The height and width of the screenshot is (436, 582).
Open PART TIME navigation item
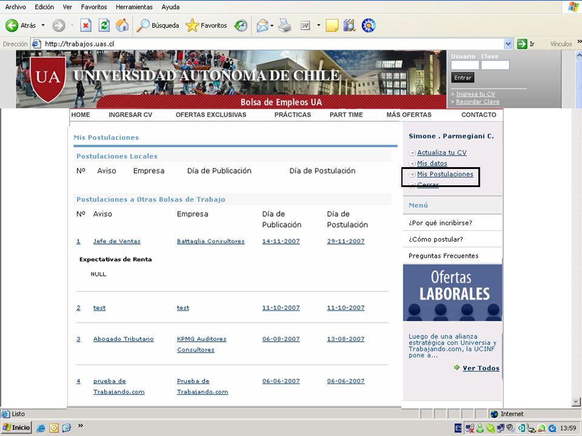coord(346,115)
